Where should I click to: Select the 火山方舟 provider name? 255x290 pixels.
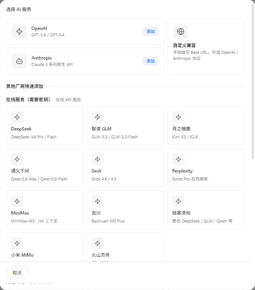(101, 255)
